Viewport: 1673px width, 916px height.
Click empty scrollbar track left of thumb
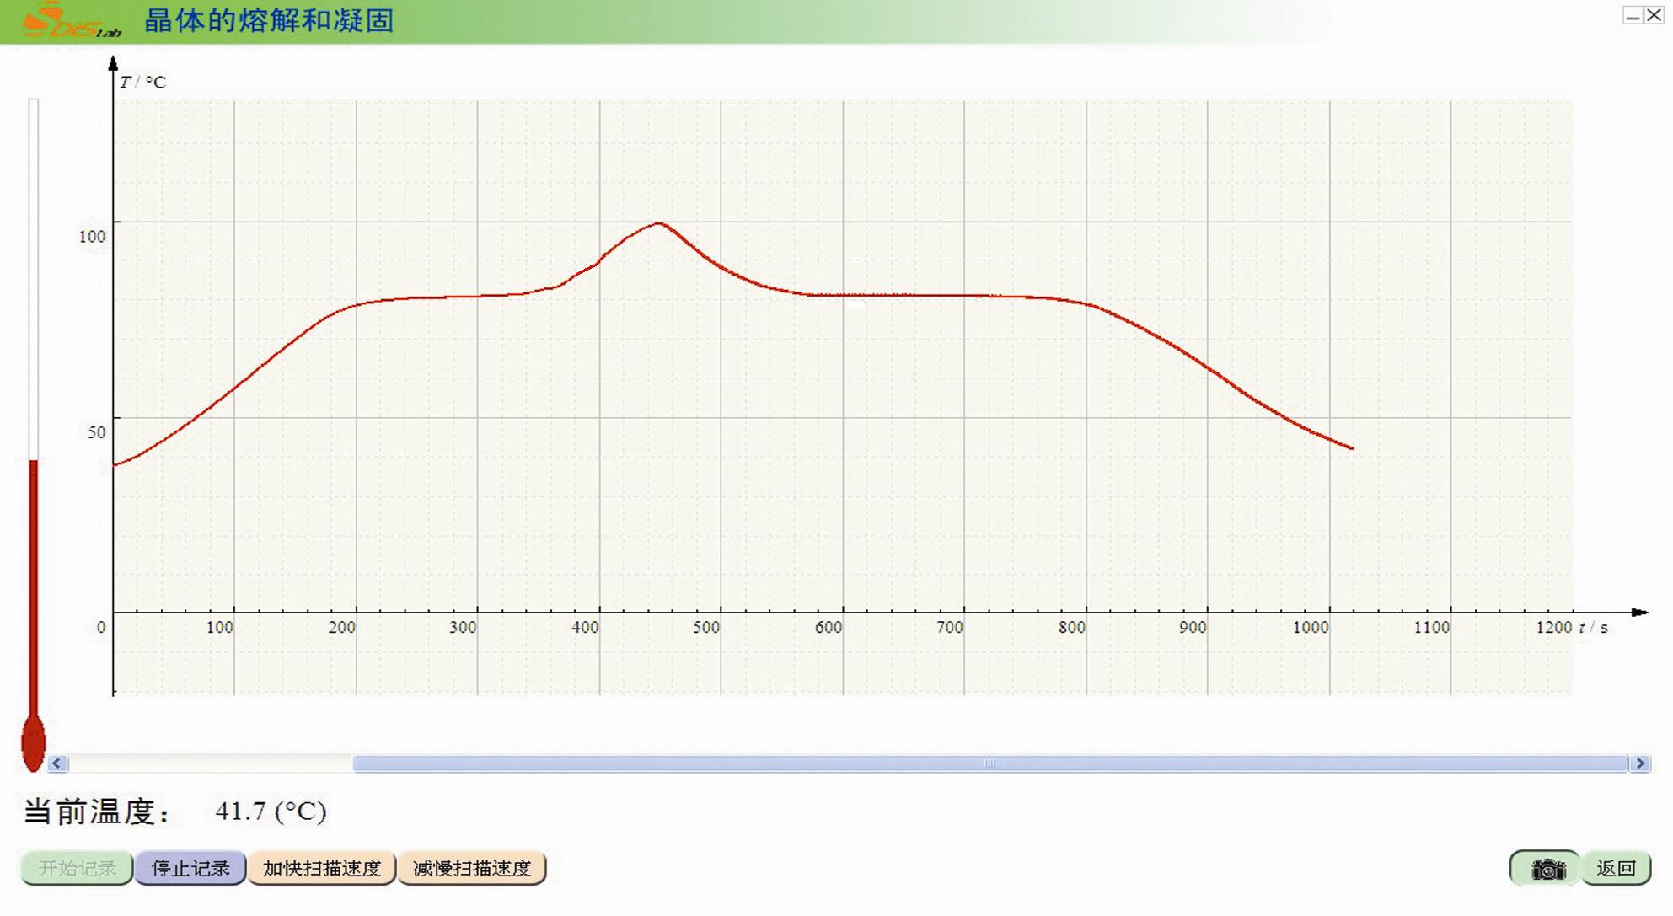point(211,763)
